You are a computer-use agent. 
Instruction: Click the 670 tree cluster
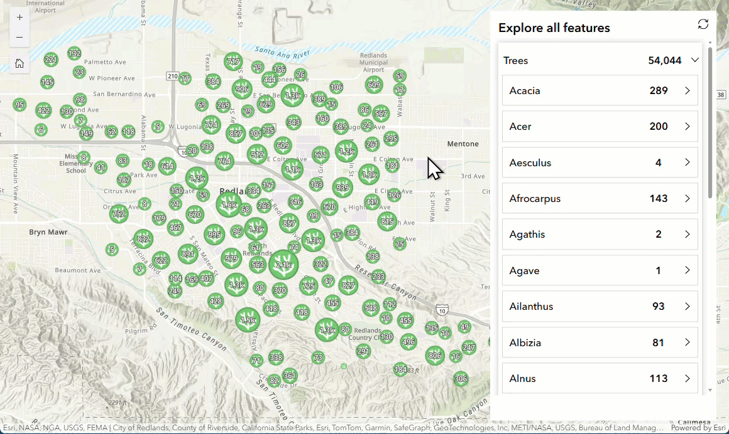tap(195, 214)
